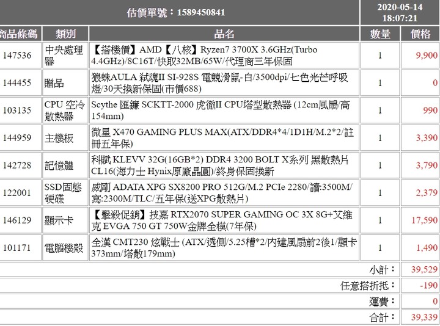Click the quantity 1 in the RTX2070 row
The height and width of the screenshot is (326, 440).
[380, 220]
